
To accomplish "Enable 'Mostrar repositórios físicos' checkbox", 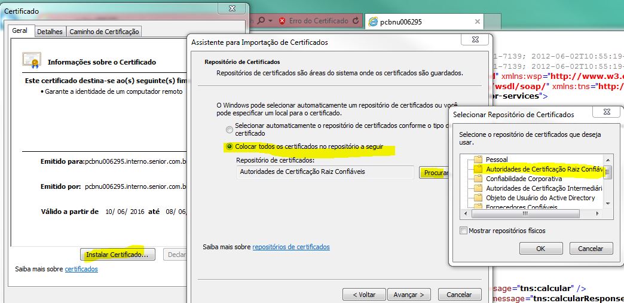I will click(464, 231).
